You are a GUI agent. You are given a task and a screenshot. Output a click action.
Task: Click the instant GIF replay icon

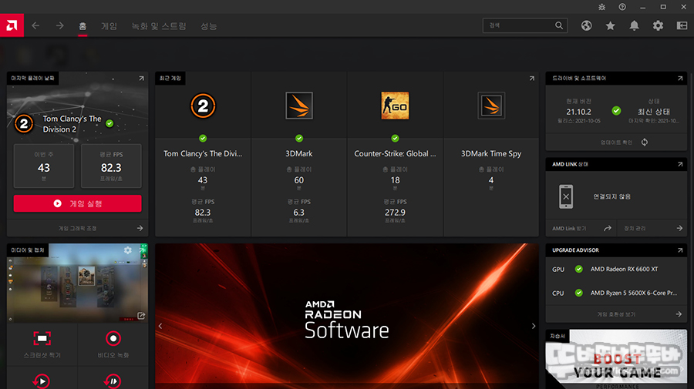click(x=113, y=381)
